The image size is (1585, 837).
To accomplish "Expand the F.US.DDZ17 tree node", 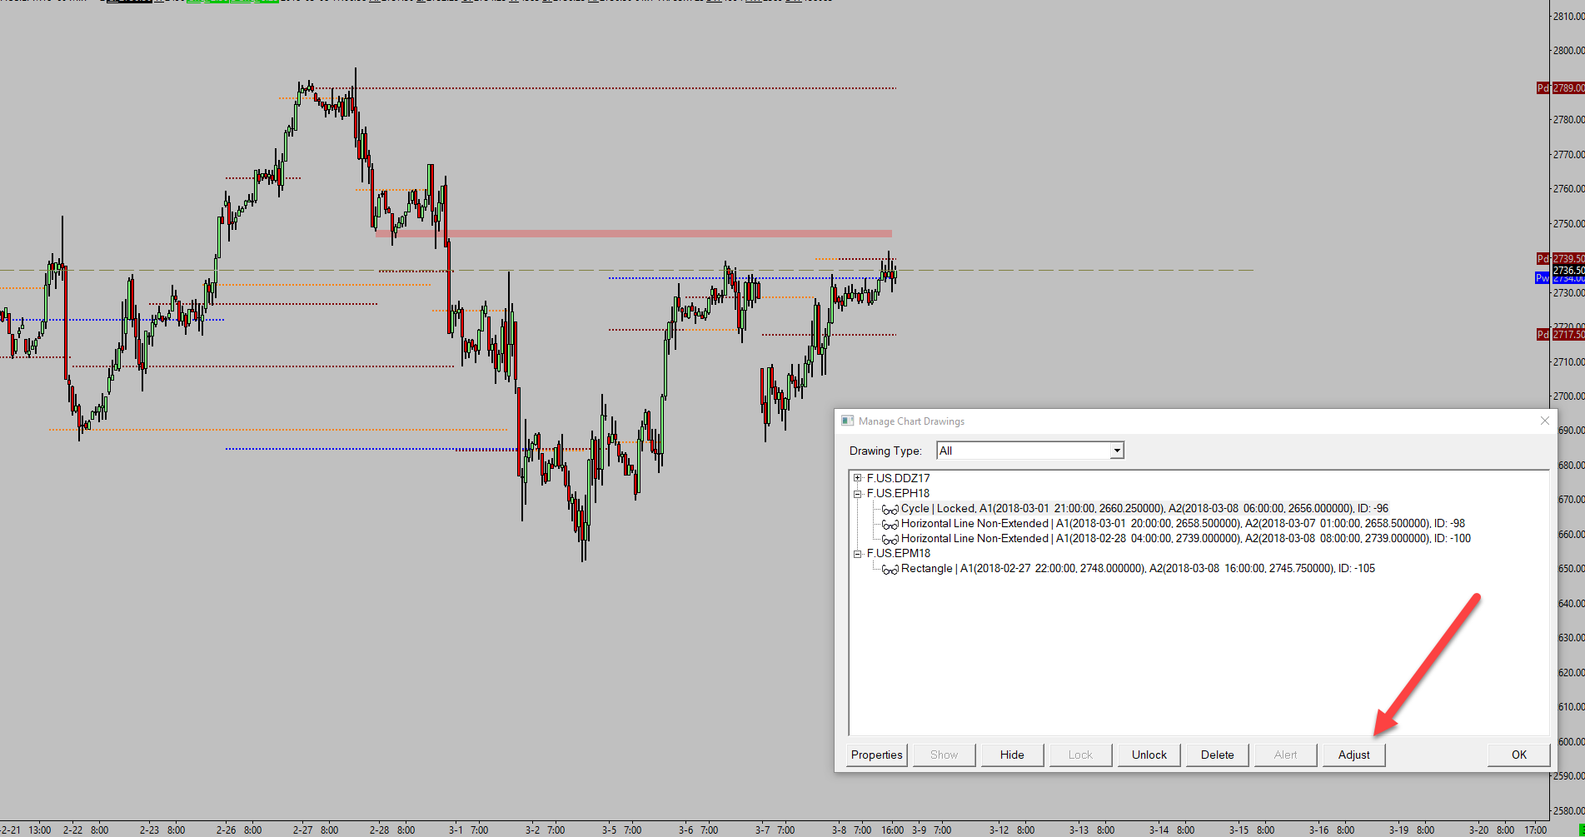I will [857, 478].
